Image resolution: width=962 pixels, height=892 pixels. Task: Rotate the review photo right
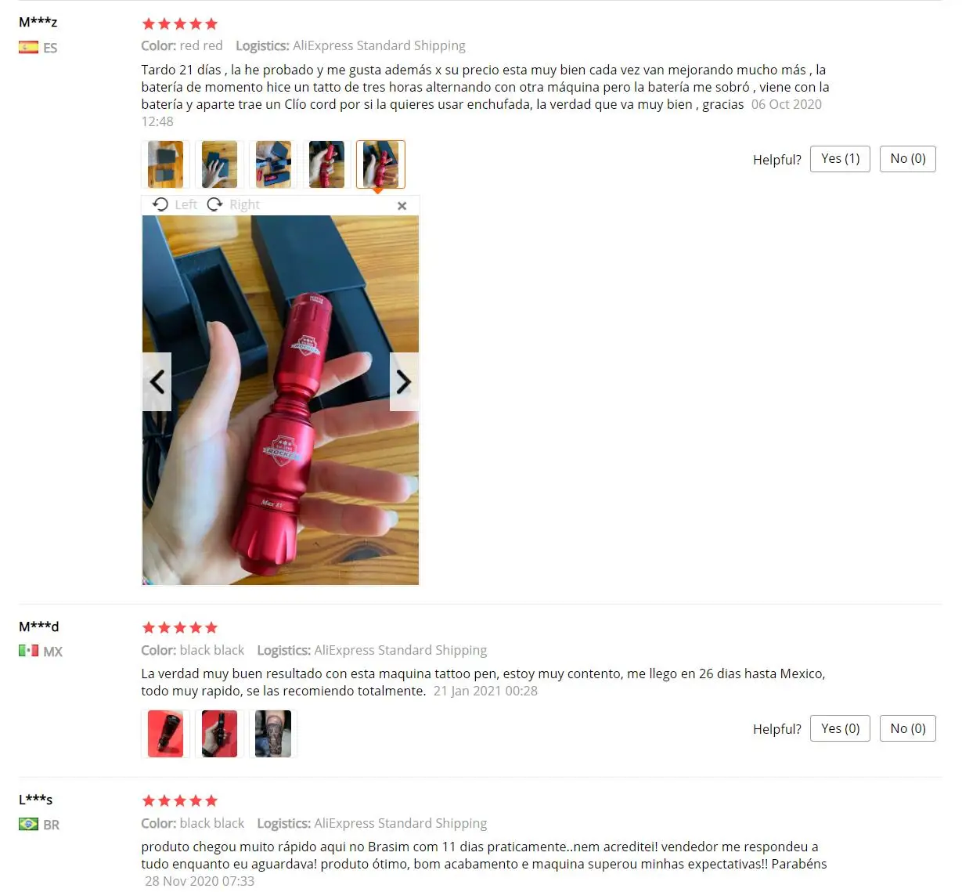(x=233, y=204)
